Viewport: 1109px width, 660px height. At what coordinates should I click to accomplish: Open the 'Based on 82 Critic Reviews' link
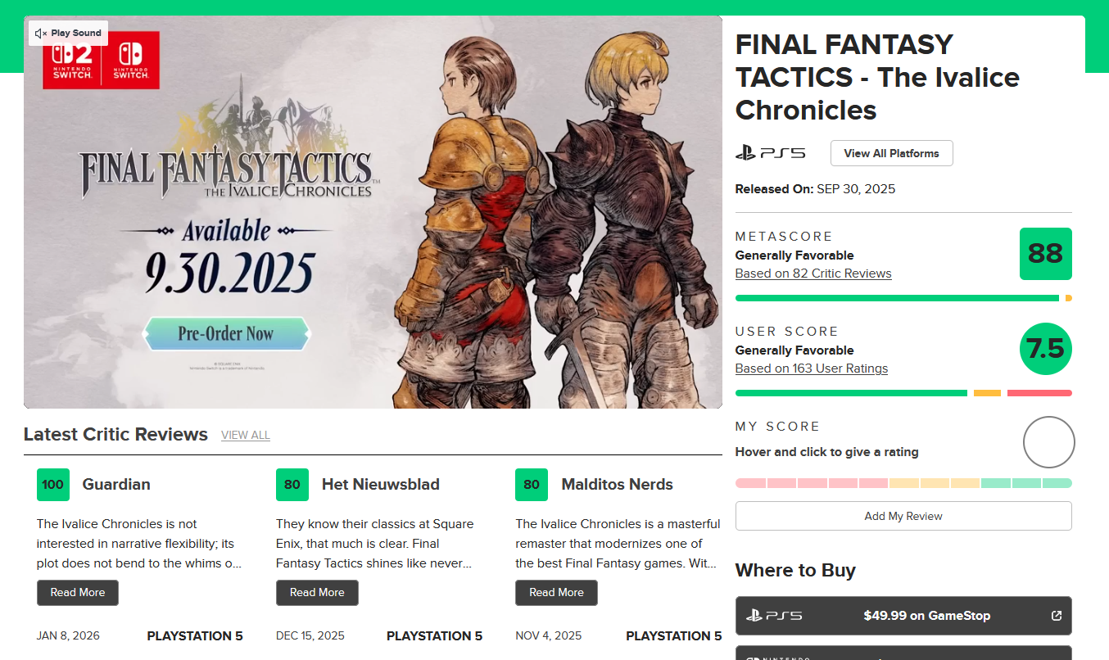813,273
